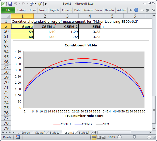
Task: Select row 2 header
Action: coord(6,26)
